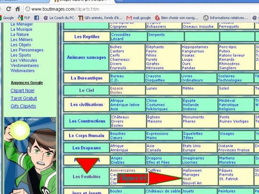Open Gifs animés bookmark
The image size is (259, 194).
(100, 18)
